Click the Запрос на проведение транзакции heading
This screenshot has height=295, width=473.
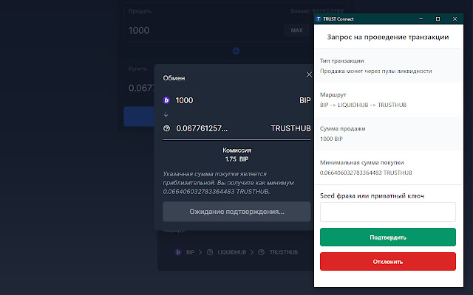(388, 37)
